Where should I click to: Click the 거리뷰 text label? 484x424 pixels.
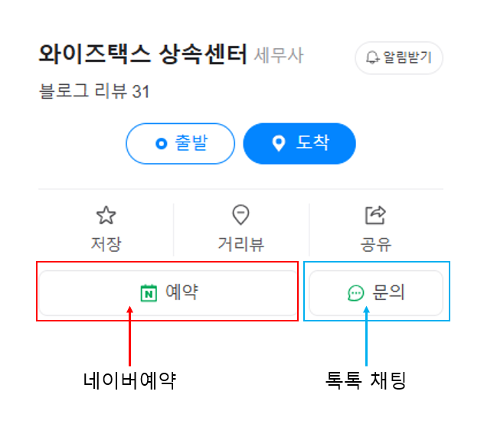[x=241, y=244]
